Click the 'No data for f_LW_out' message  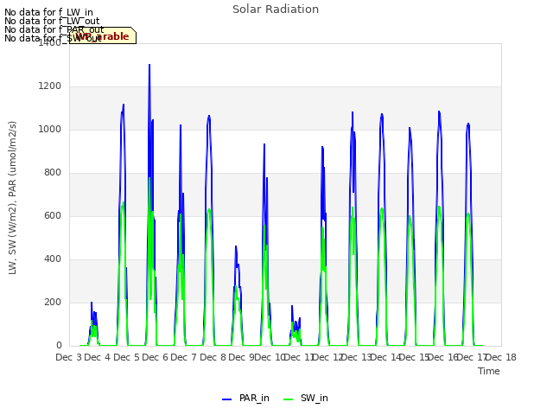click(x=52, y=21)
